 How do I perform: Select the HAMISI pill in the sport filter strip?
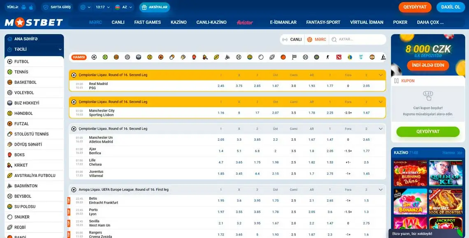pyautogui.click(x=79, y=57)
